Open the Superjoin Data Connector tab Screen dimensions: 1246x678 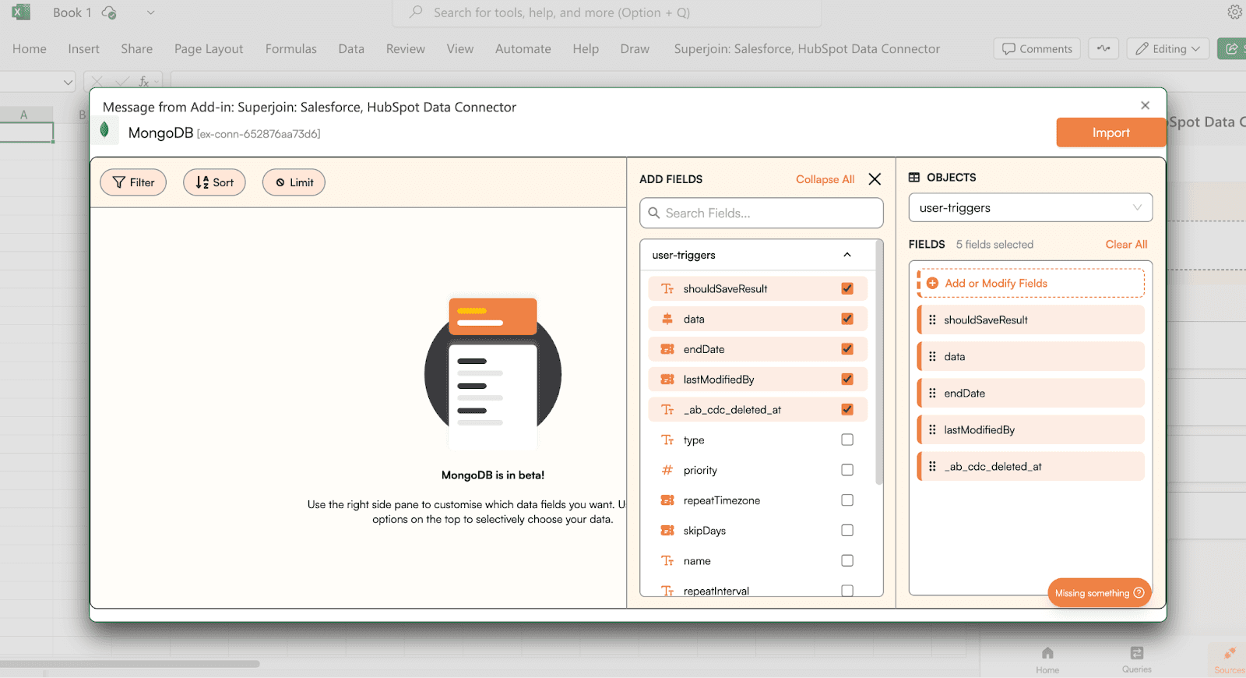tap(807, 48)
